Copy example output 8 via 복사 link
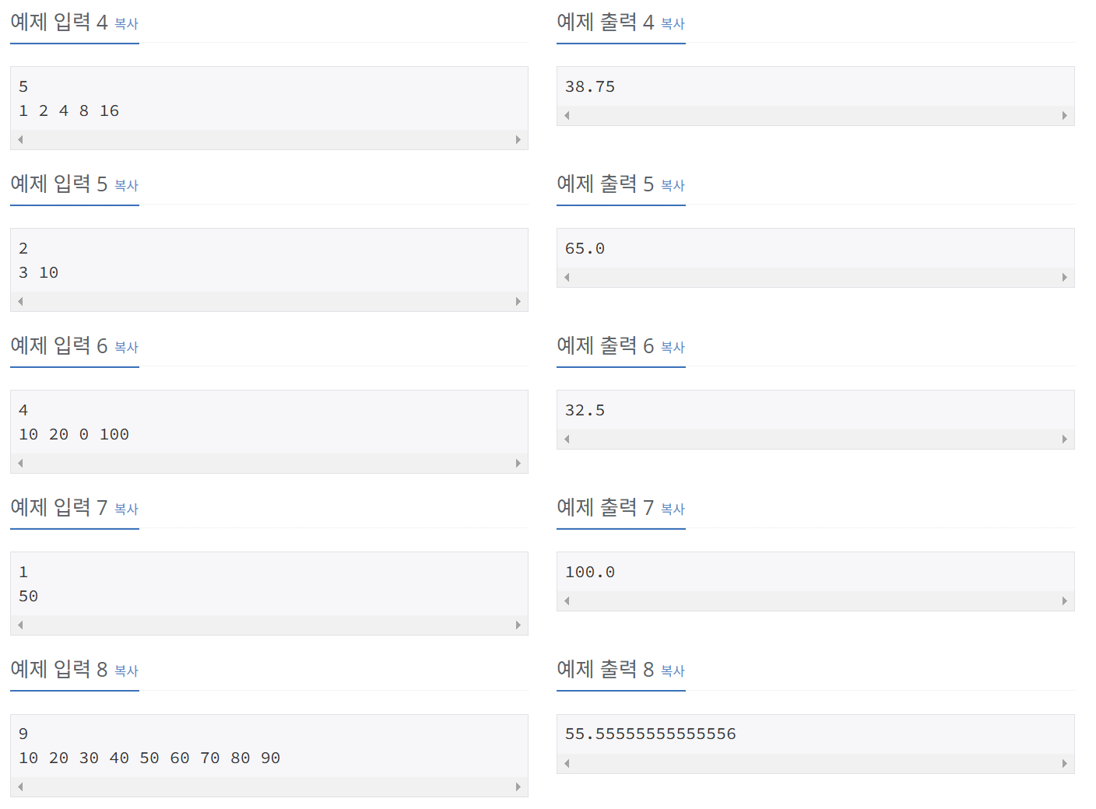 [673, 671]
